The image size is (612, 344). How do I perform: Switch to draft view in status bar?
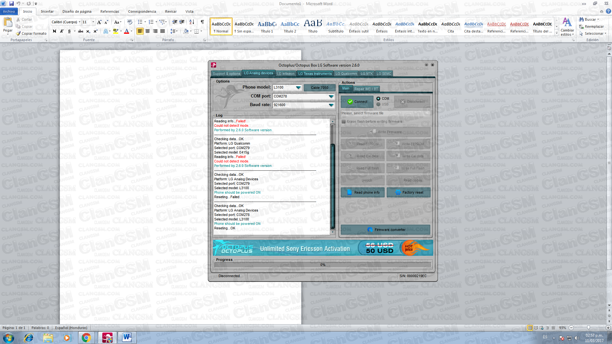[553, 328]
